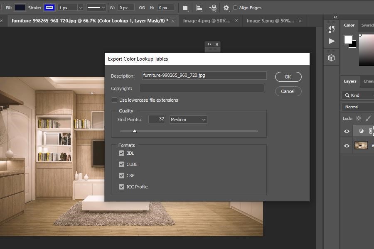Uncheck the CSP format checkbox
Image resolution: width=374 pixels, height=249 pixels.
click(x=122, y=176)
